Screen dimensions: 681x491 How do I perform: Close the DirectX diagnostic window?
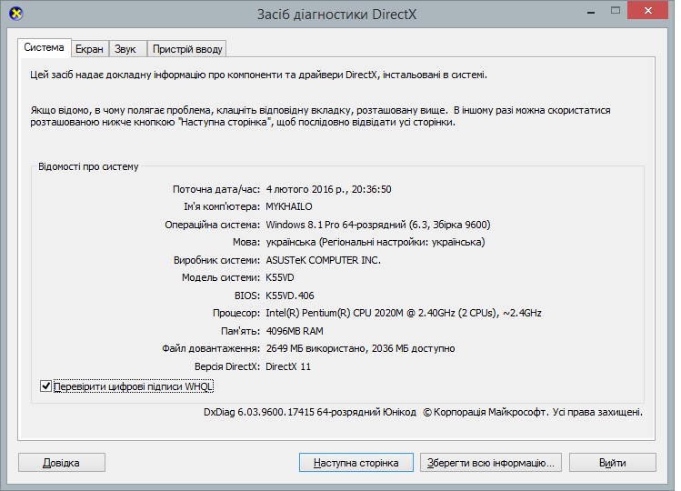point(647,10)
